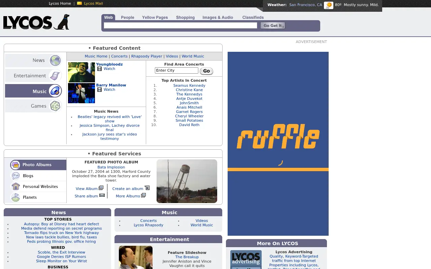This screenshot has height=269, width=431.
Task: Click the Create an album icon
Action: 147,188
